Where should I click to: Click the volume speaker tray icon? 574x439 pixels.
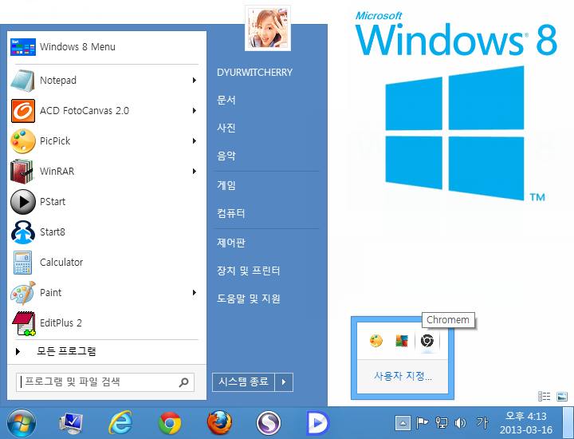pyautogui.click(x=462, y=422)
